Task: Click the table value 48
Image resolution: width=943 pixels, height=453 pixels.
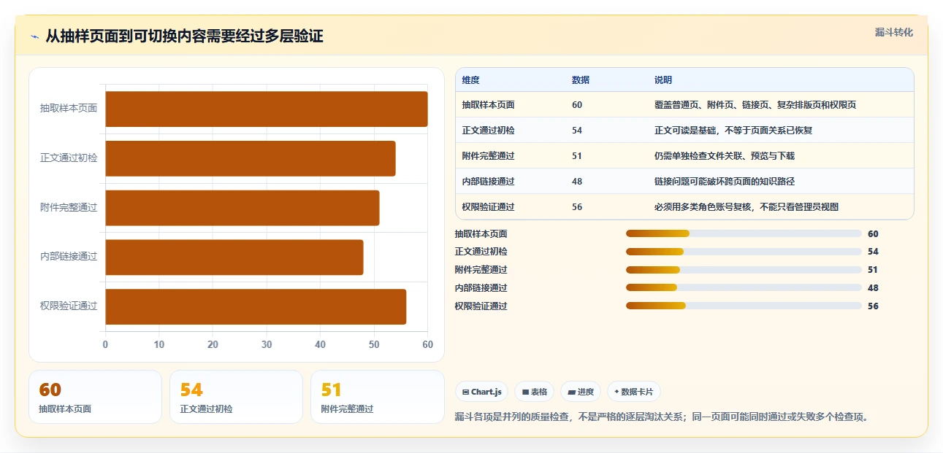Action: [x=577, y=182]
